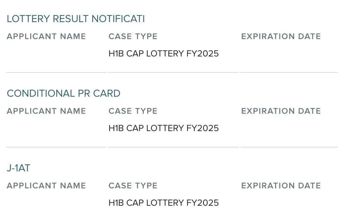Screen dimensions: 338x220
Task: Click Expiration Date label under Lottery Result
Action: (x=281, y=36)
